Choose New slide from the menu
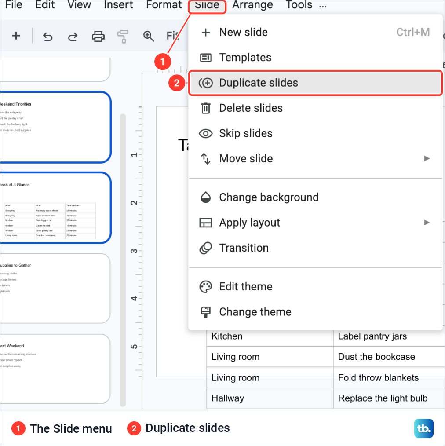The width and height of the screenshot is (445, 446). 316,33
